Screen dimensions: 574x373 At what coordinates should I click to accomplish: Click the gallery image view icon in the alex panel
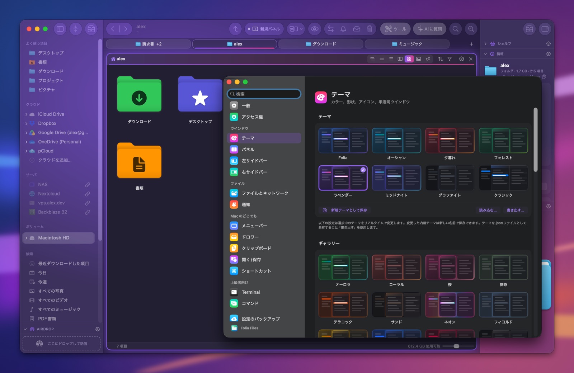tap(419, 59)
